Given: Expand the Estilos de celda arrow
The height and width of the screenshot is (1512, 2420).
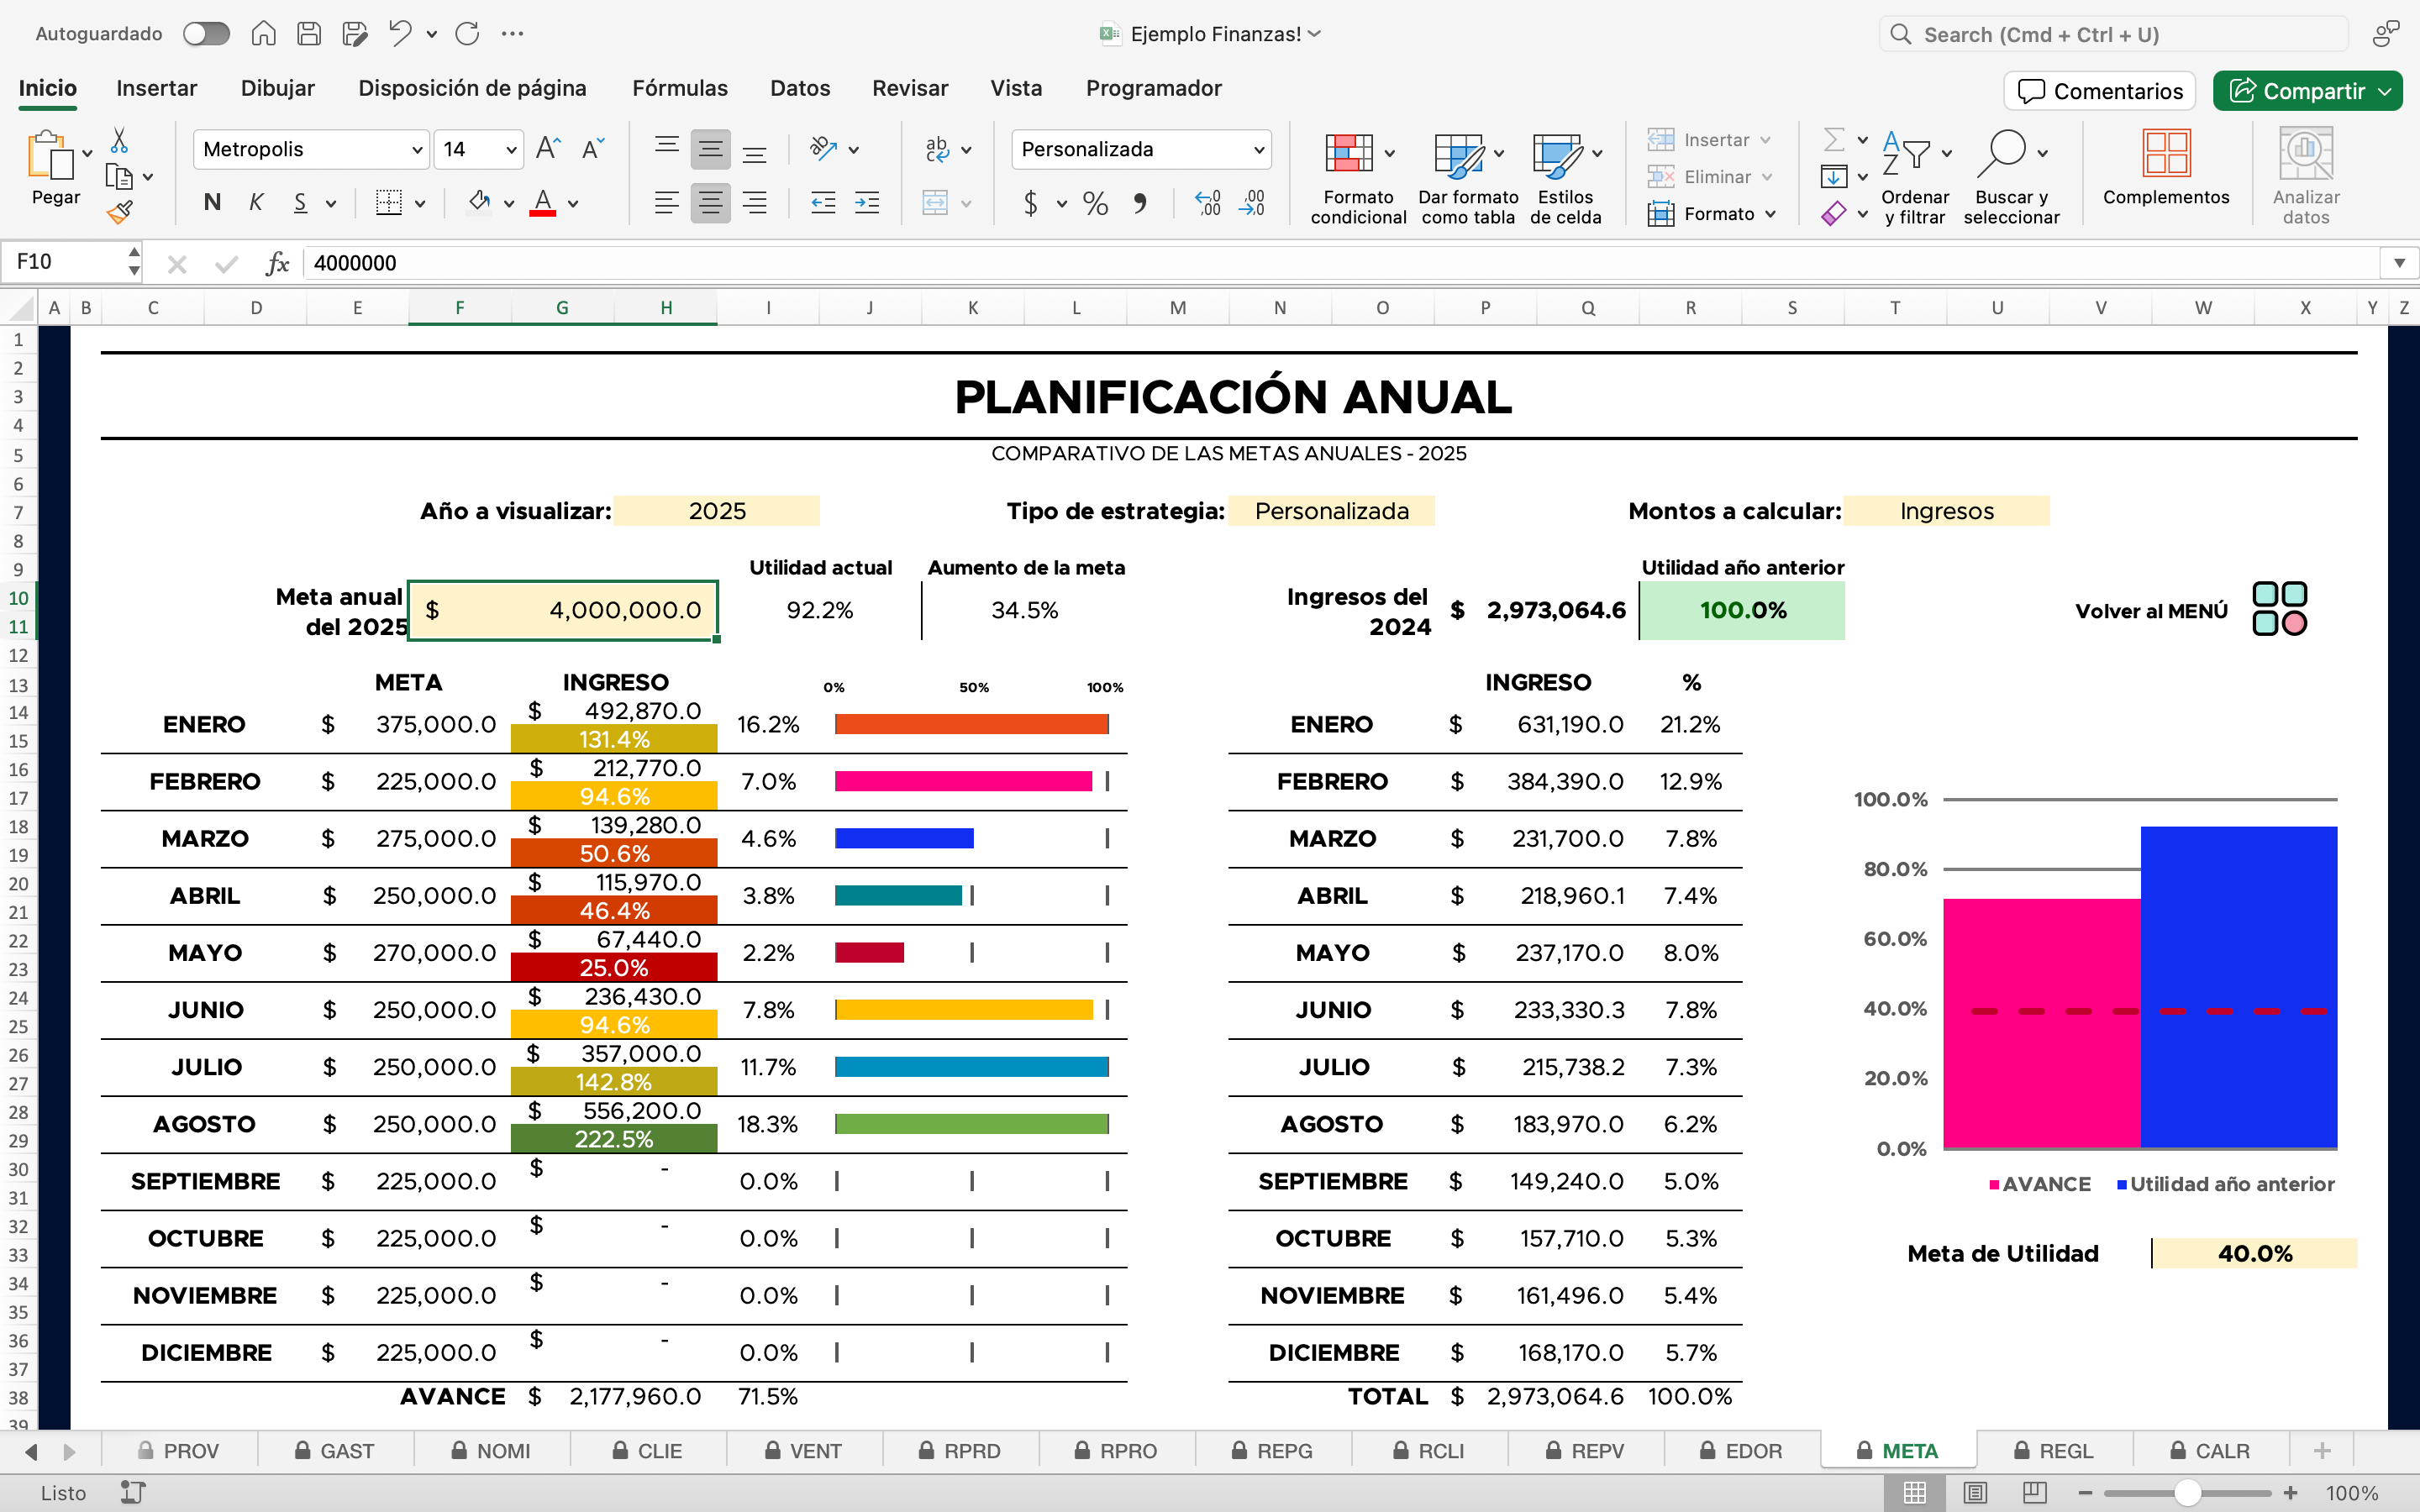Looking at the screenshot, I should pyautogui.click(x=1597, y=154).
